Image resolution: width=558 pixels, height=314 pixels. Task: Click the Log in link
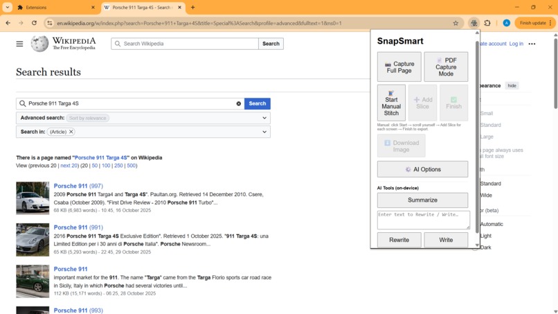pos(516,44)
